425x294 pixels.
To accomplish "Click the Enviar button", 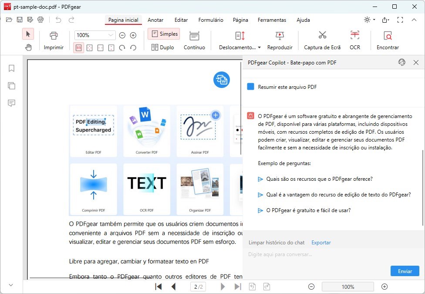I will pyautogui.click(x=405, y=271).
